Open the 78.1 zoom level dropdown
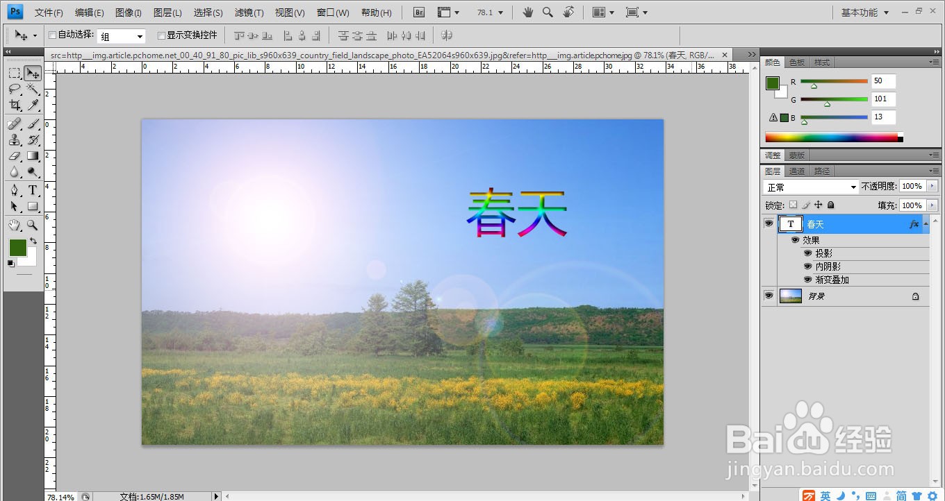Image resolution: width=945 pixels, height=501 pixels. tap(500, 13)
